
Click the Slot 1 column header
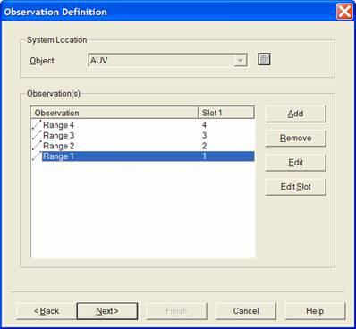(226, 113)
